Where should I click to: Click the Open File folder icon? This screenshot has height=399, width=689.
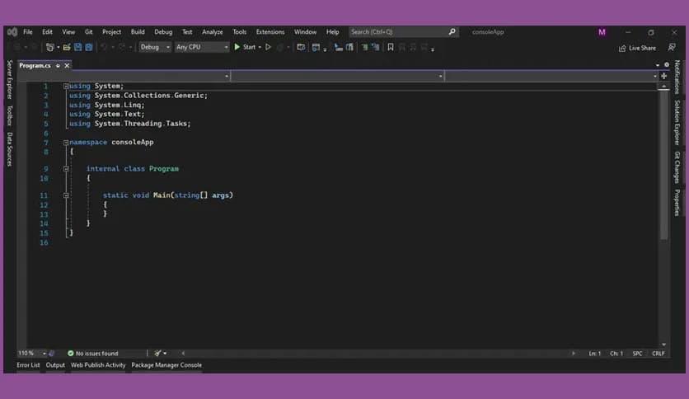point(67,47)
